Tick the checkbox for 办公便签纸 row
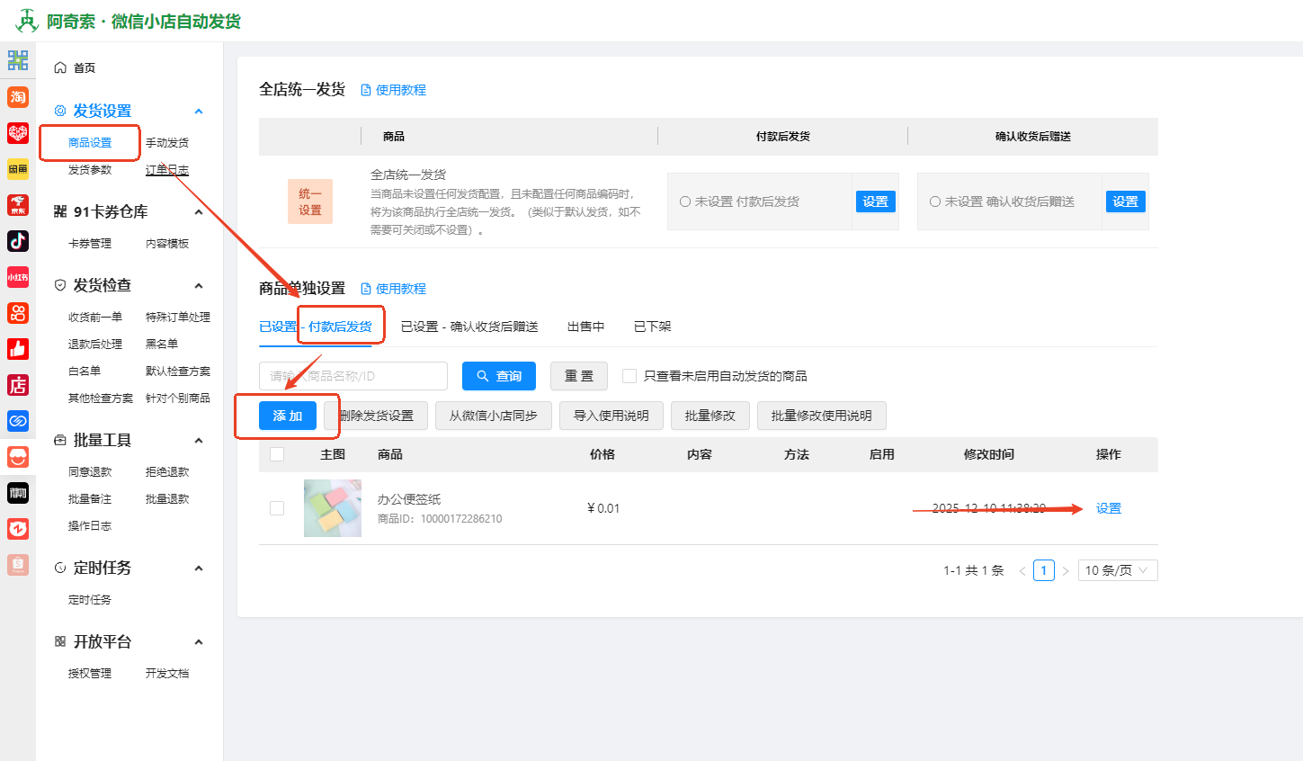This screenshot has width=1303, height=761. pyautogui.click(x=277, y=508)
